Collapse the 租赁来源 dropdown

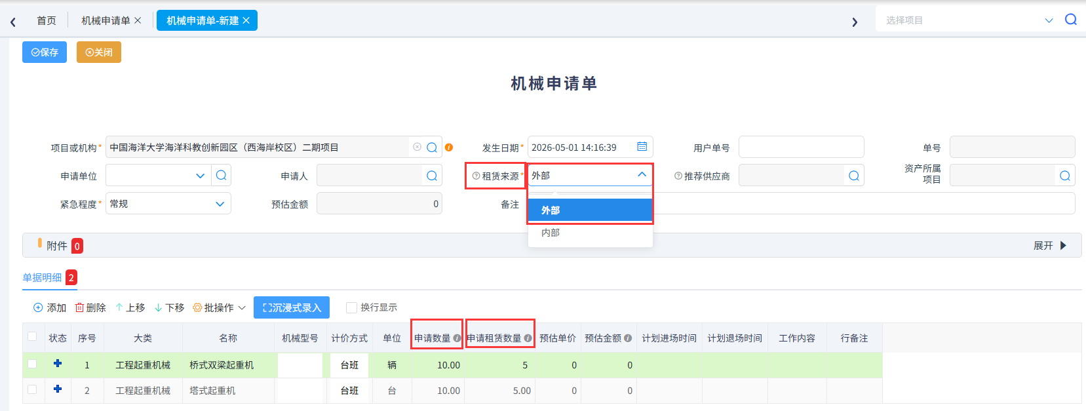click(x=642, y=175)
